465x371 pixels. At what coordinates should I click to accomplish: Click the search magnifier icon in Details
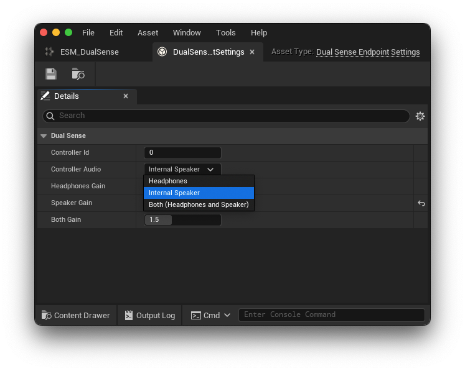[x=50, y=116]
